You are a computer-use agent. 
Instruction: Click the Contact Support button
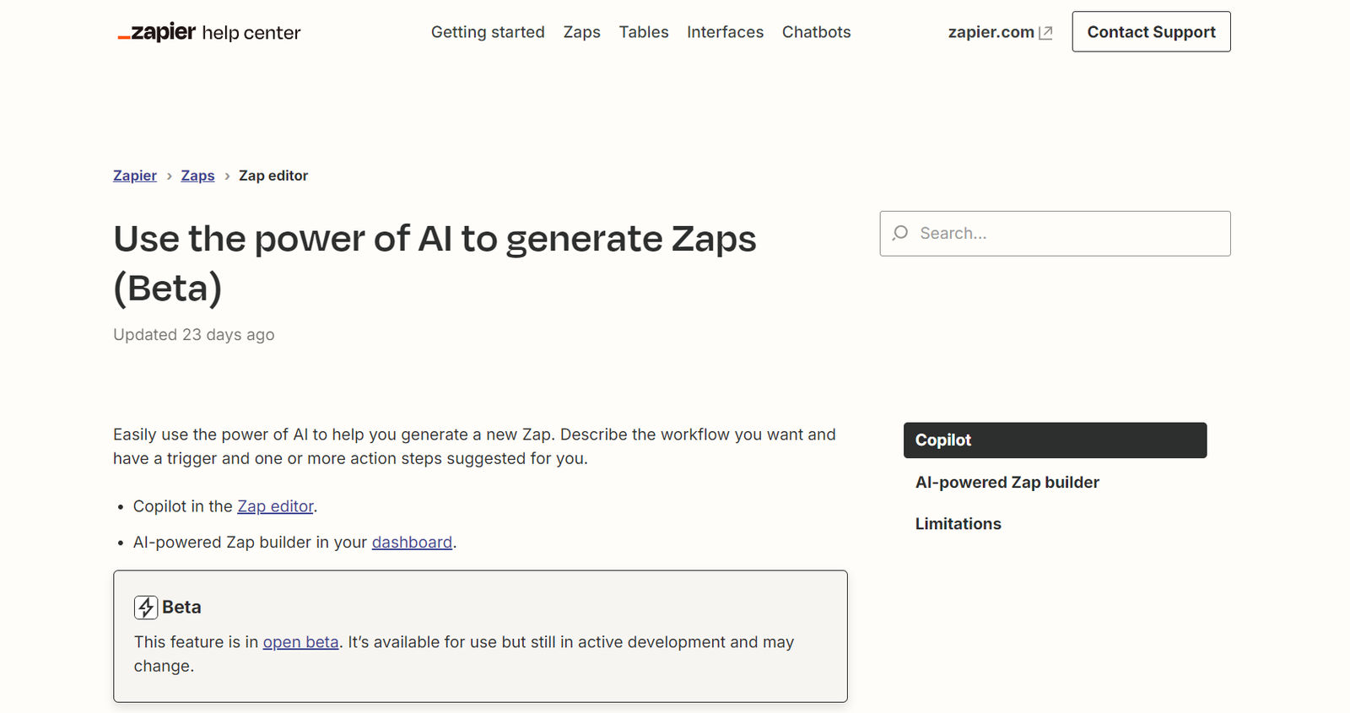1151,32
